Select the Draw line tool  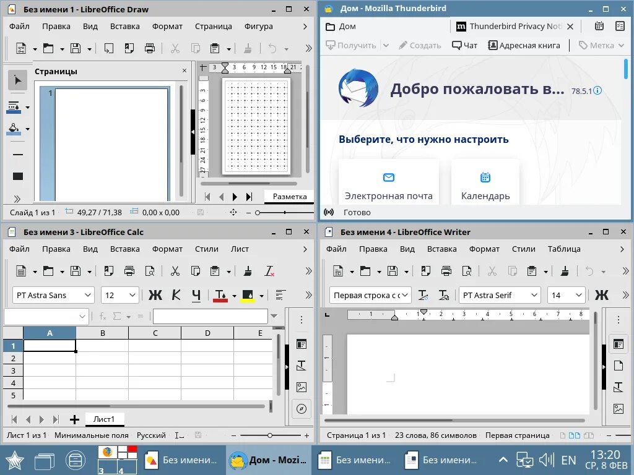point(18,154)
